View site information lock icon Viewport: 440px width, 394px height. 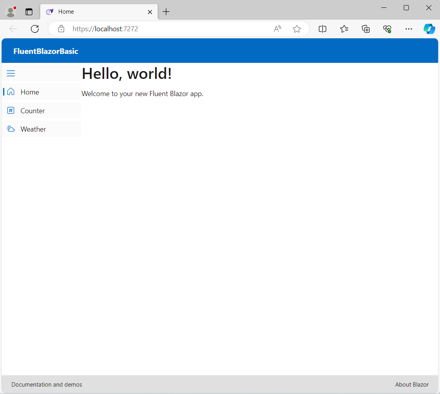61,29
